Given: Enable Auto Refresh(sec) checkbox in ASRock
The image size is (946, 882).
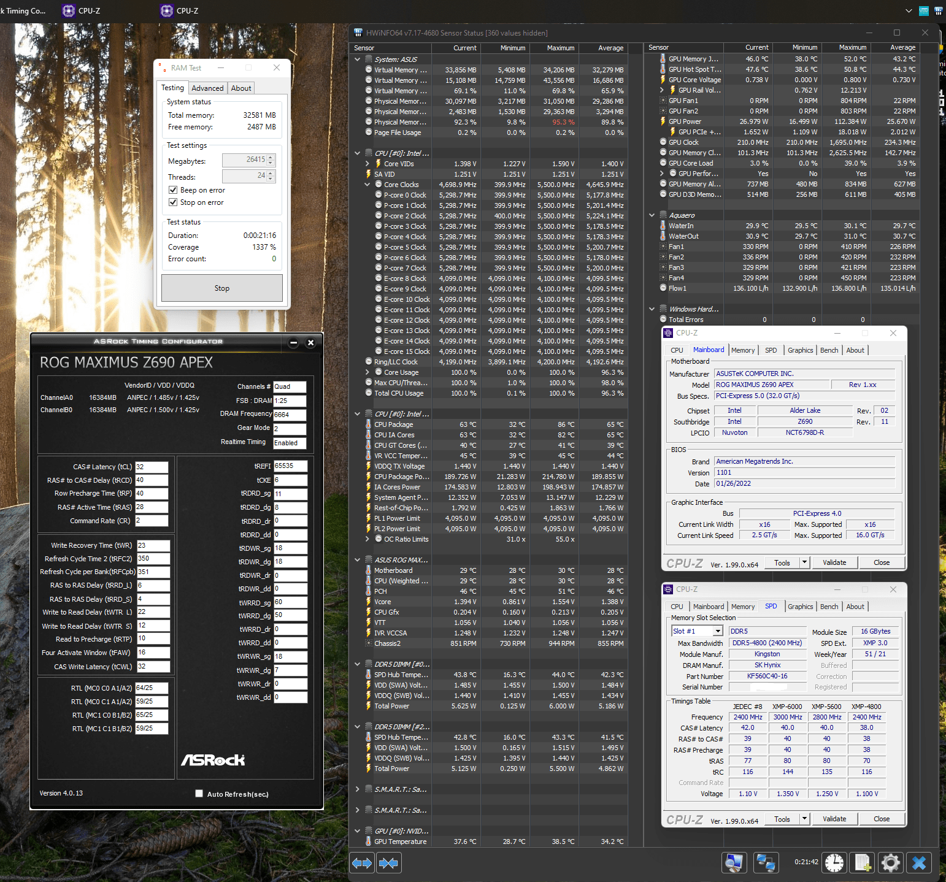Looking at the screenshot, I should point(199,794).
